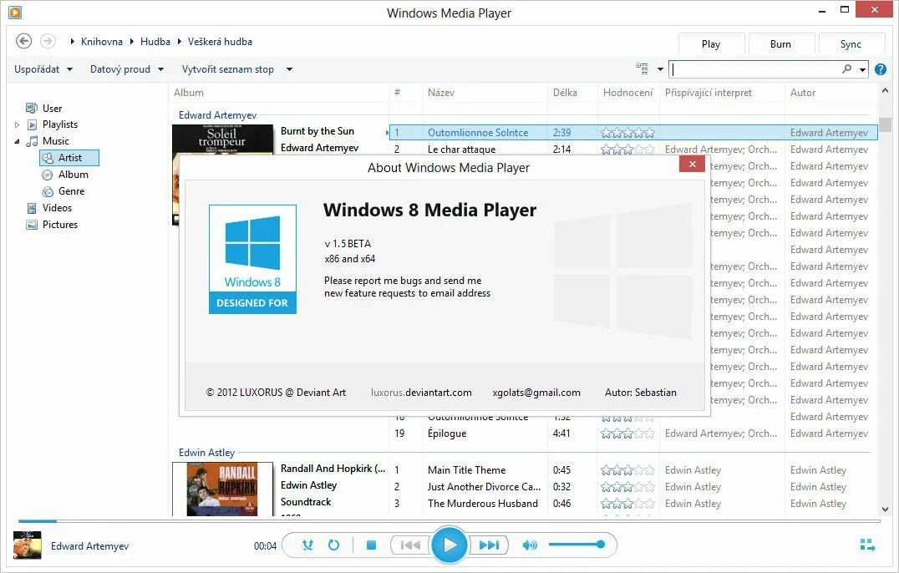Go back with the back arrow
This screenshot has height=573, width=899.
[23, 41]
